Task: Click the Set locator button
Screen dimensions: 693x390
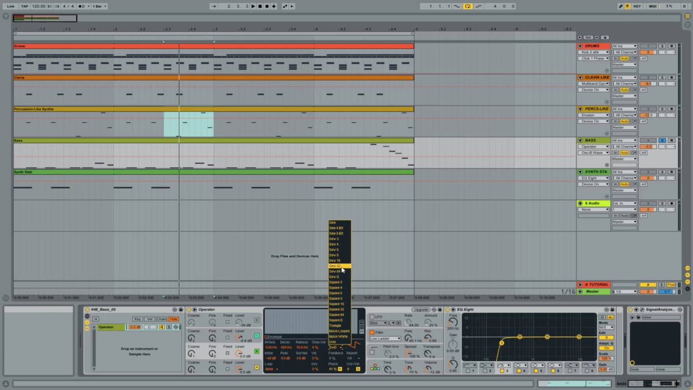Action: [x=588, y=37]
